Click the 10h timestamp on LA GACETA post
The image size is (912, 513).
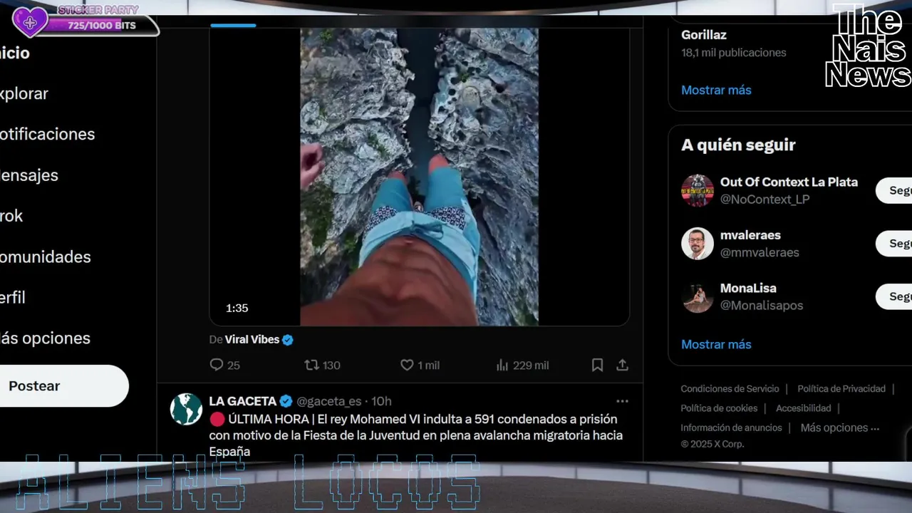(381, 401)
